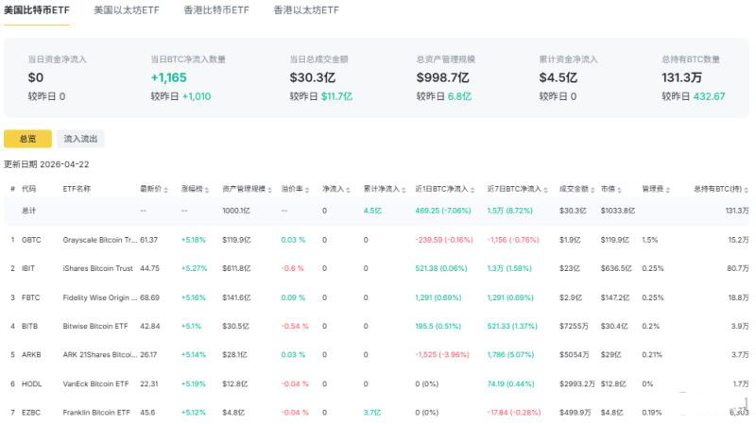This screenshot has height=424, width=756.
Task: Click the $998.7亿 total AUM value
Action: [442, 77]
